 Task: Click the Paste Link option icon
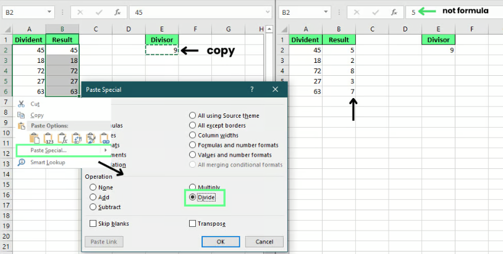103,138
